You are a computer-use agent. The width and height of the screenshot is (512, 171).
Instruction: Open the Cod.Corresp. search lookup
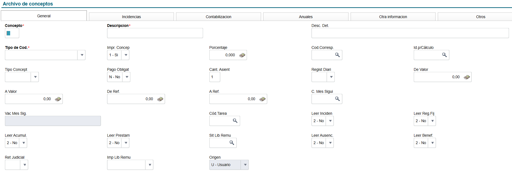click(x=337, y=55)
